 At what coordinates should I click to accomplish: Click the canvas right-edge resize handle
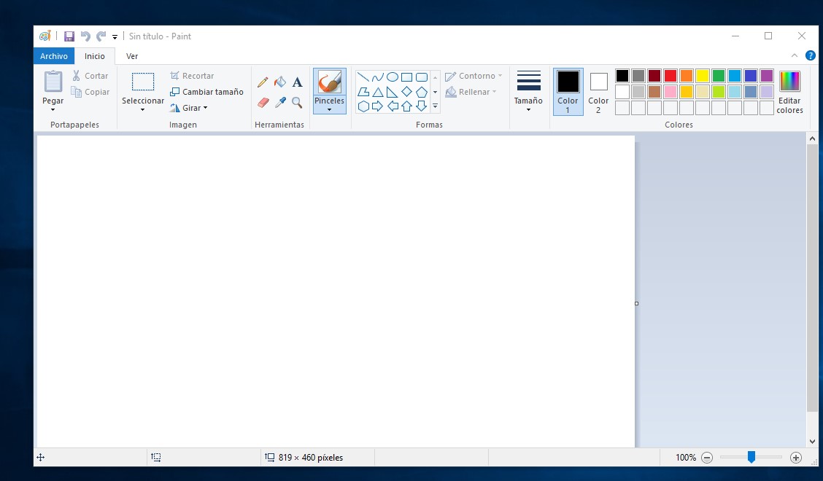pyautogui.click(x=637, y=303)
